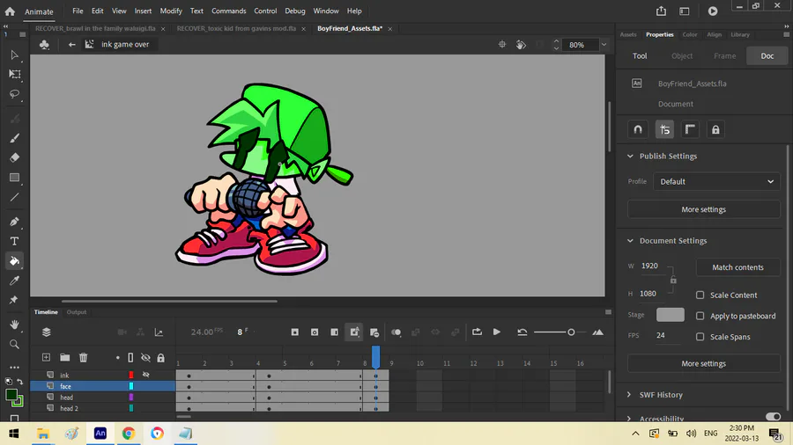793x445 pixels.
Task: Select the Frame properties tab button
Action: (x=725, y=56)
